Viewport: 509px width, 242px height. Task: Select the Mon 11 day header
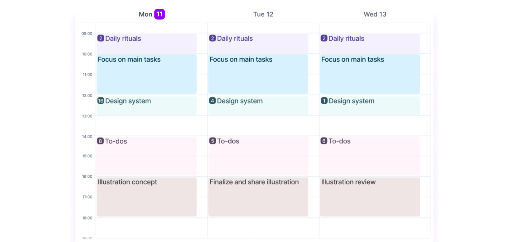click(x=146, y=15)
